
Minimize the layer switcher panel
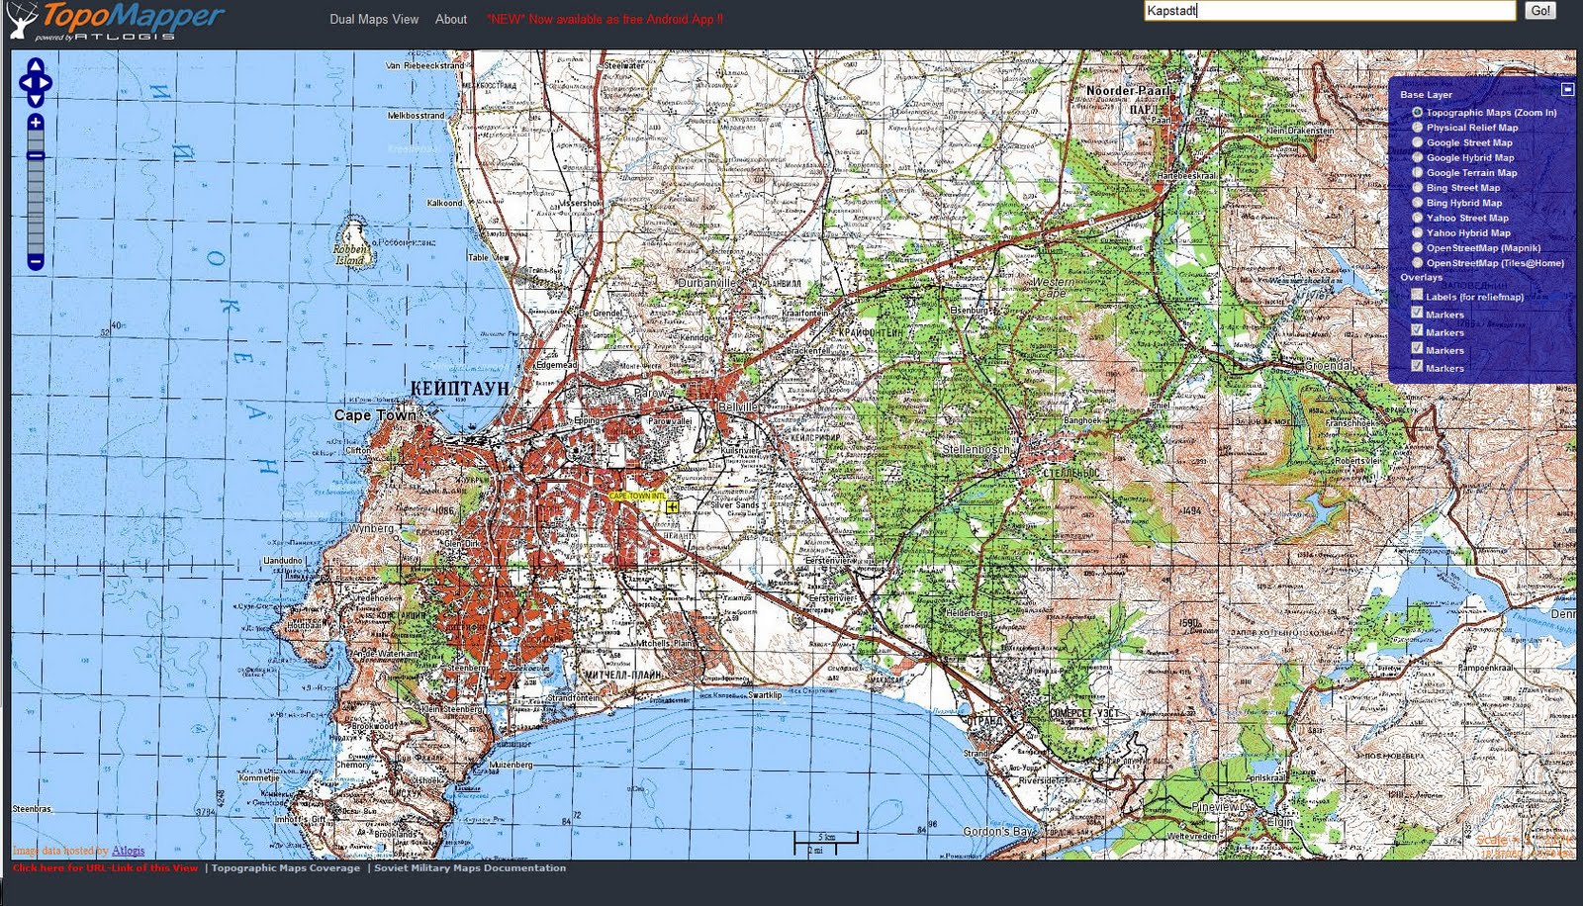(x=1567, y=89)
